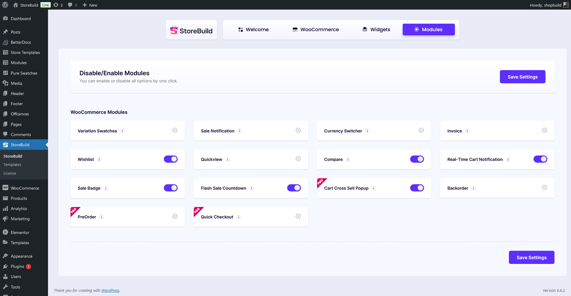
Task: Toggle the Compare module switch
Action: (x=417, y=159)
